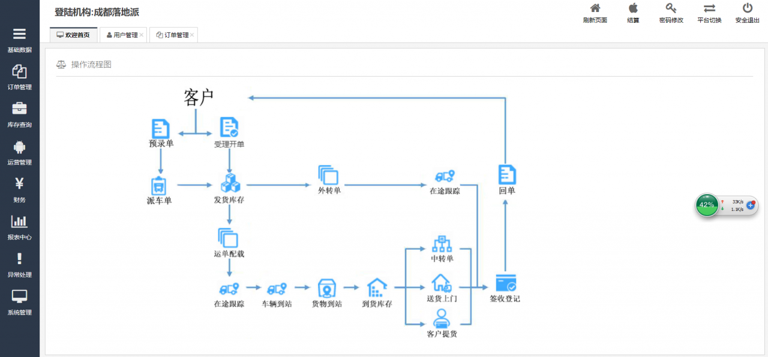The width and height of the screenshot is (768, 357).
Task: Select the 签收登记 icon
Action: (506, 283)
